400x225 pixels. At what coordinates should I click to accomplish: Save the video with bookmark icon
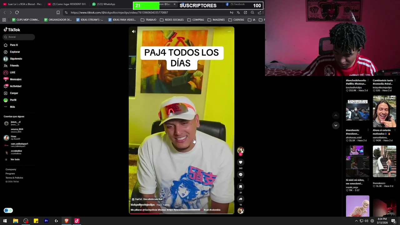coord(241,187)
